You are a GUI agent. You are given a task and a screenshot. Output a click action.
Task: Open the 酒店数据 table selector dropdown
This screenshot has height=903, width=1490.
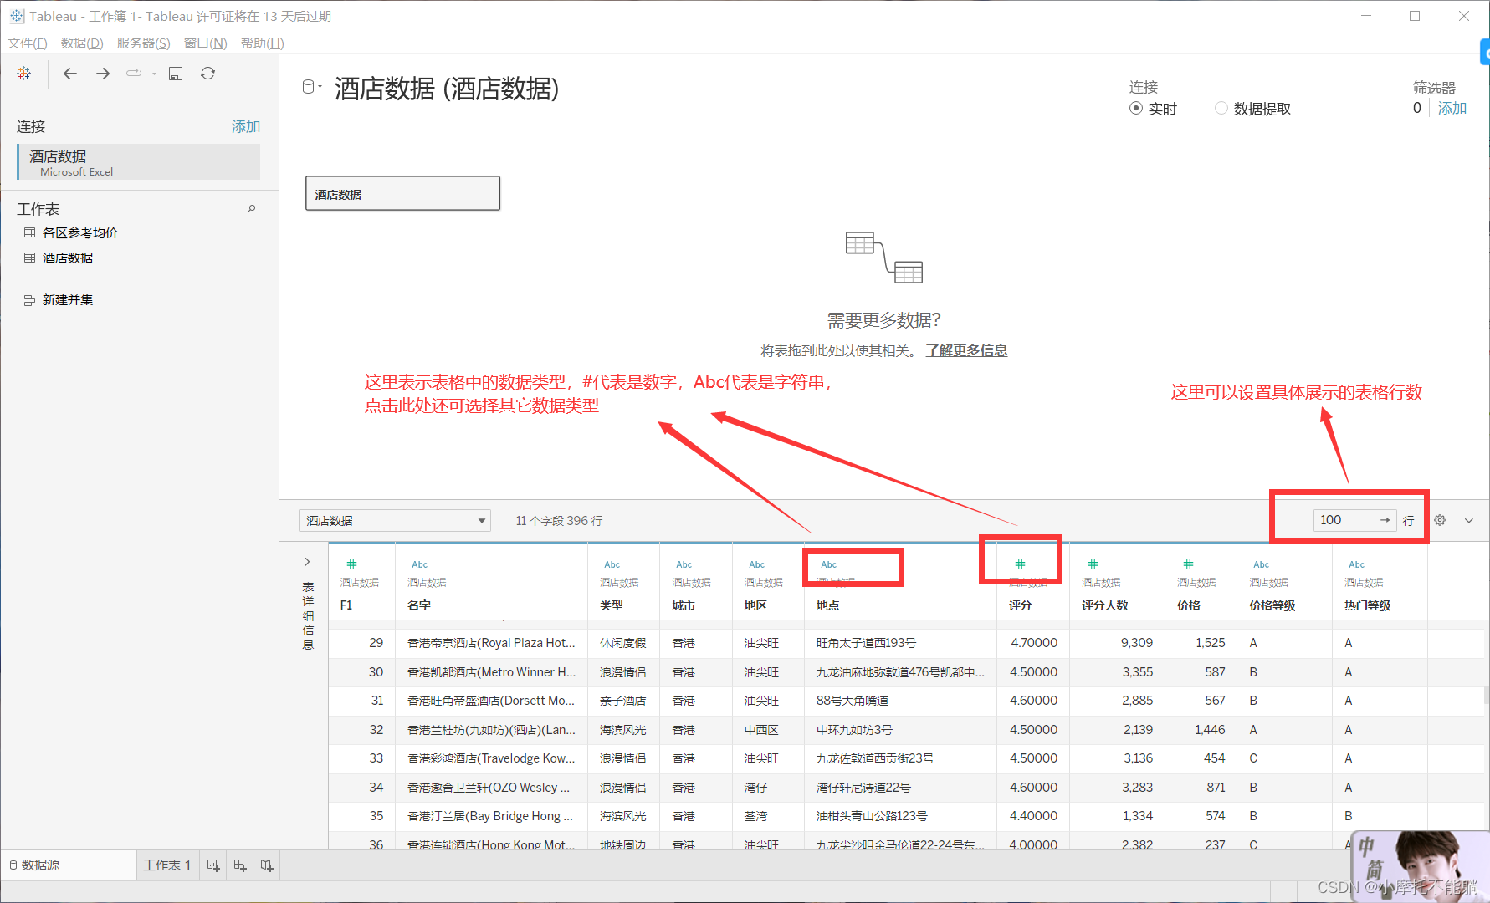[394, 520]
